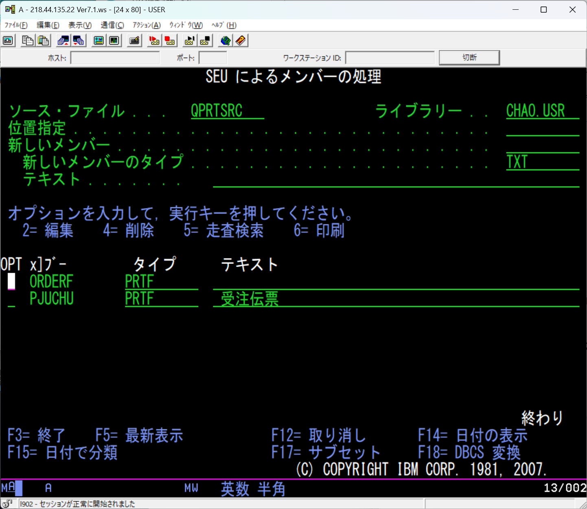587x509 pixels.
Task: Click the SEU によるメンバーの処理 title
Action: [x=293, y=76]
